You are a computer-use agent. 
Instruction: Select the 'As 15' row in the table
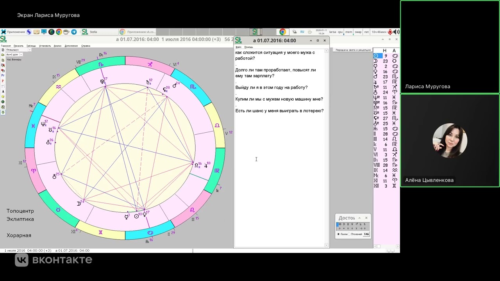pyautogui.click(x=386, y=129)
